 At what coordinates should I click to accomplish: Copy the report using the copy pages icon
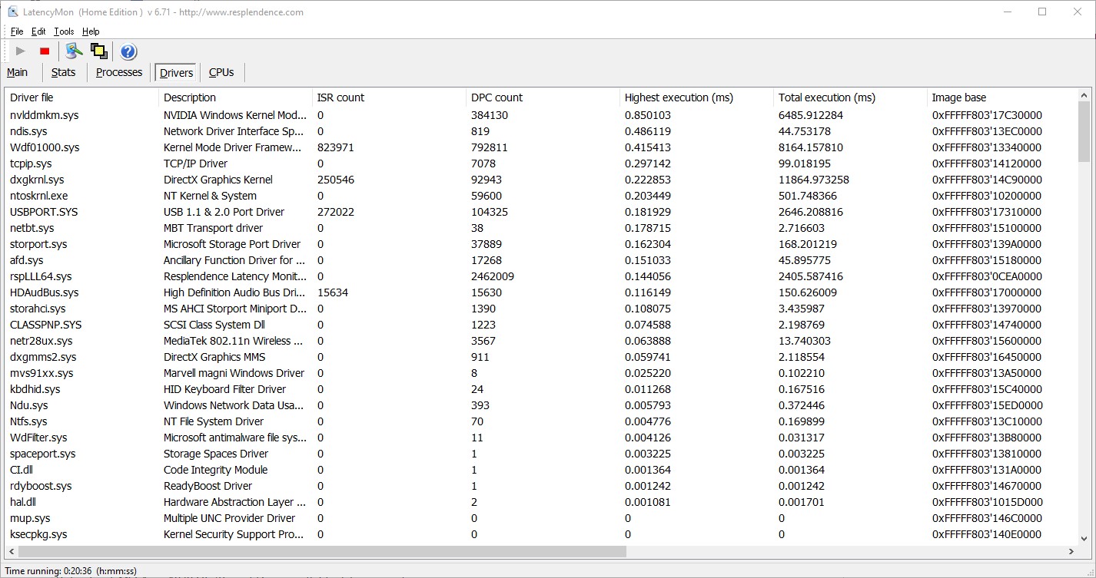(98, 49)
